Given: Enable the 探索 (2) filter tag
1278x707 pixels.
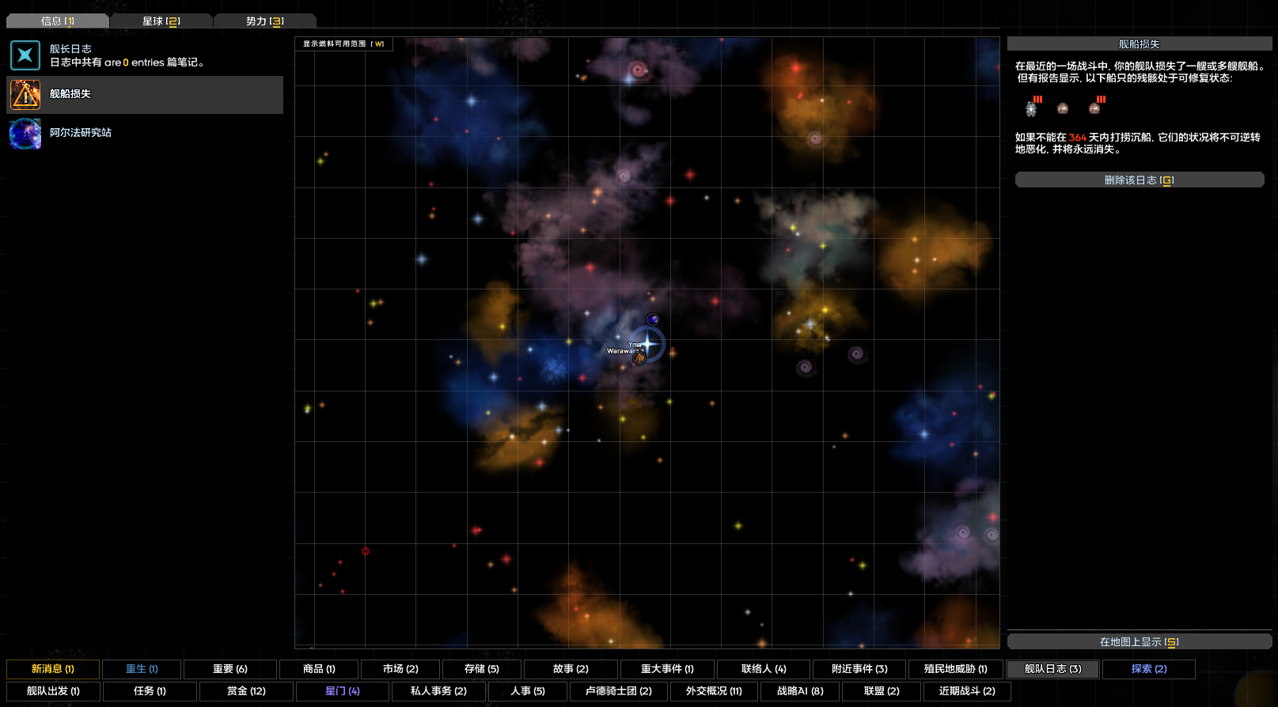Looking at the screenshot, I should point(1148,669).
